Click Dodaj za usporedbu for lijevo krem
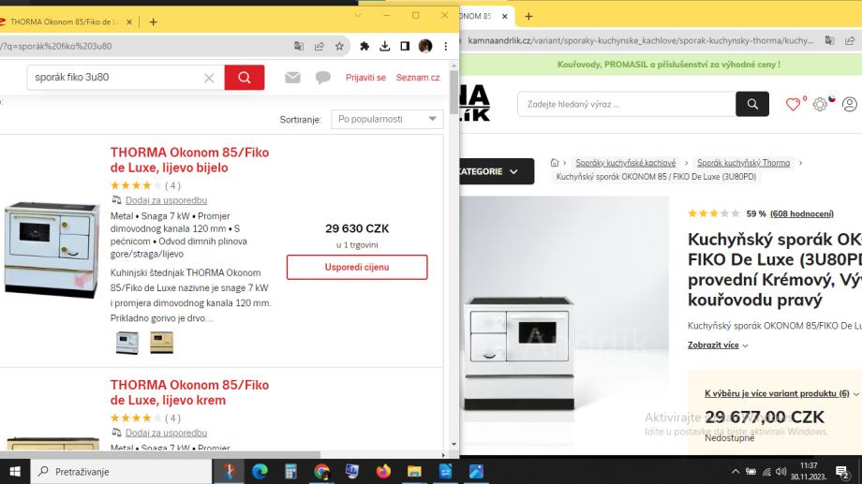This screenshot has height=484, width=862. coord(166,433)
